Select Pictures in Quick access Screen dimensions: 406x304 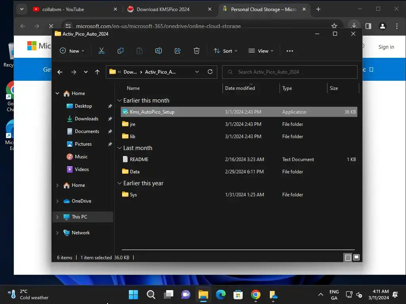(83, 144)
